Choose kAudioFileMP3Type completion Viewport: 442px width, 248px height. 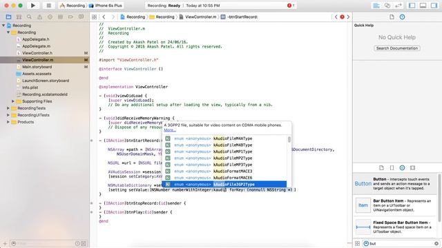point(224,165)
